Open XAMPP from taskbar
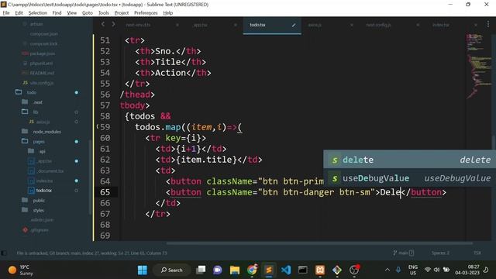This screenshot has width=496, height=279. point(320,270)
